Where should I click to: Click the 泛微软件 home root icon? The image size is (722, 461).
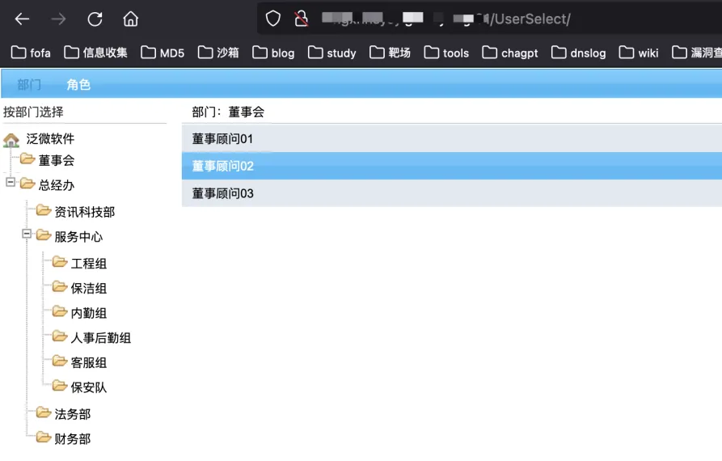point(11,140)
